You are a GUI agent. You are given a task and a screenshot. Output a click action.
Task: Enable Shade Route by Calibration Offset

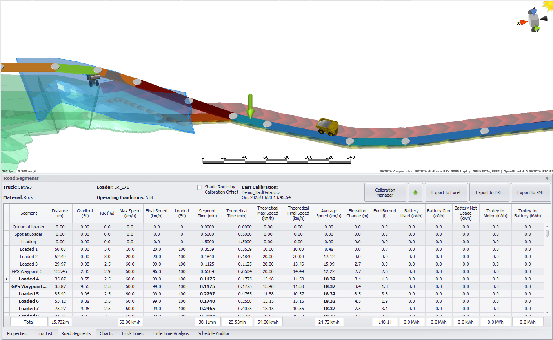tap(200, 188)
